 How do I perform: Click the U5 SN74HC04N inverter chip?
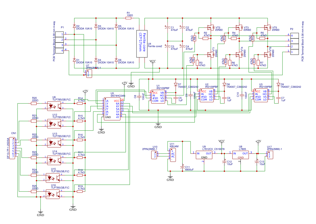click(x=112, y=109)
